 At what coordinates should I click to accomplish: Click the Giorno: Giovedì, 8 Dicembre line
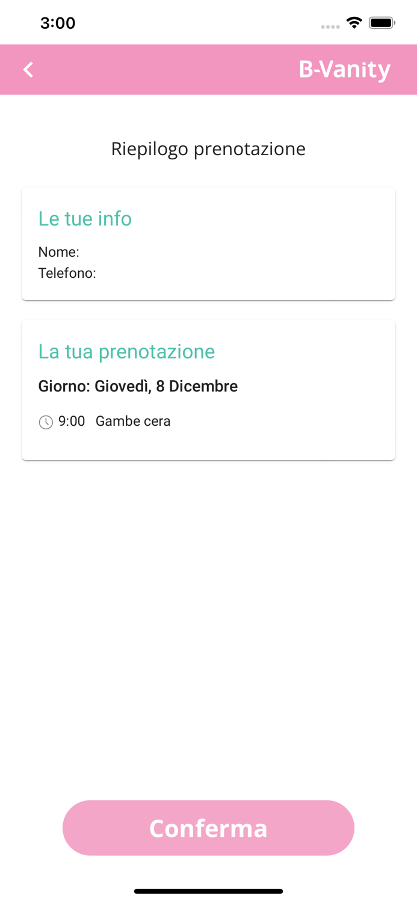coord(138,386)
